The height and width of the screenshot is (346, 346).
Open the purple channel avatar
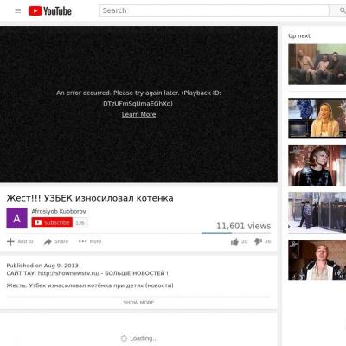pos(17,218)
